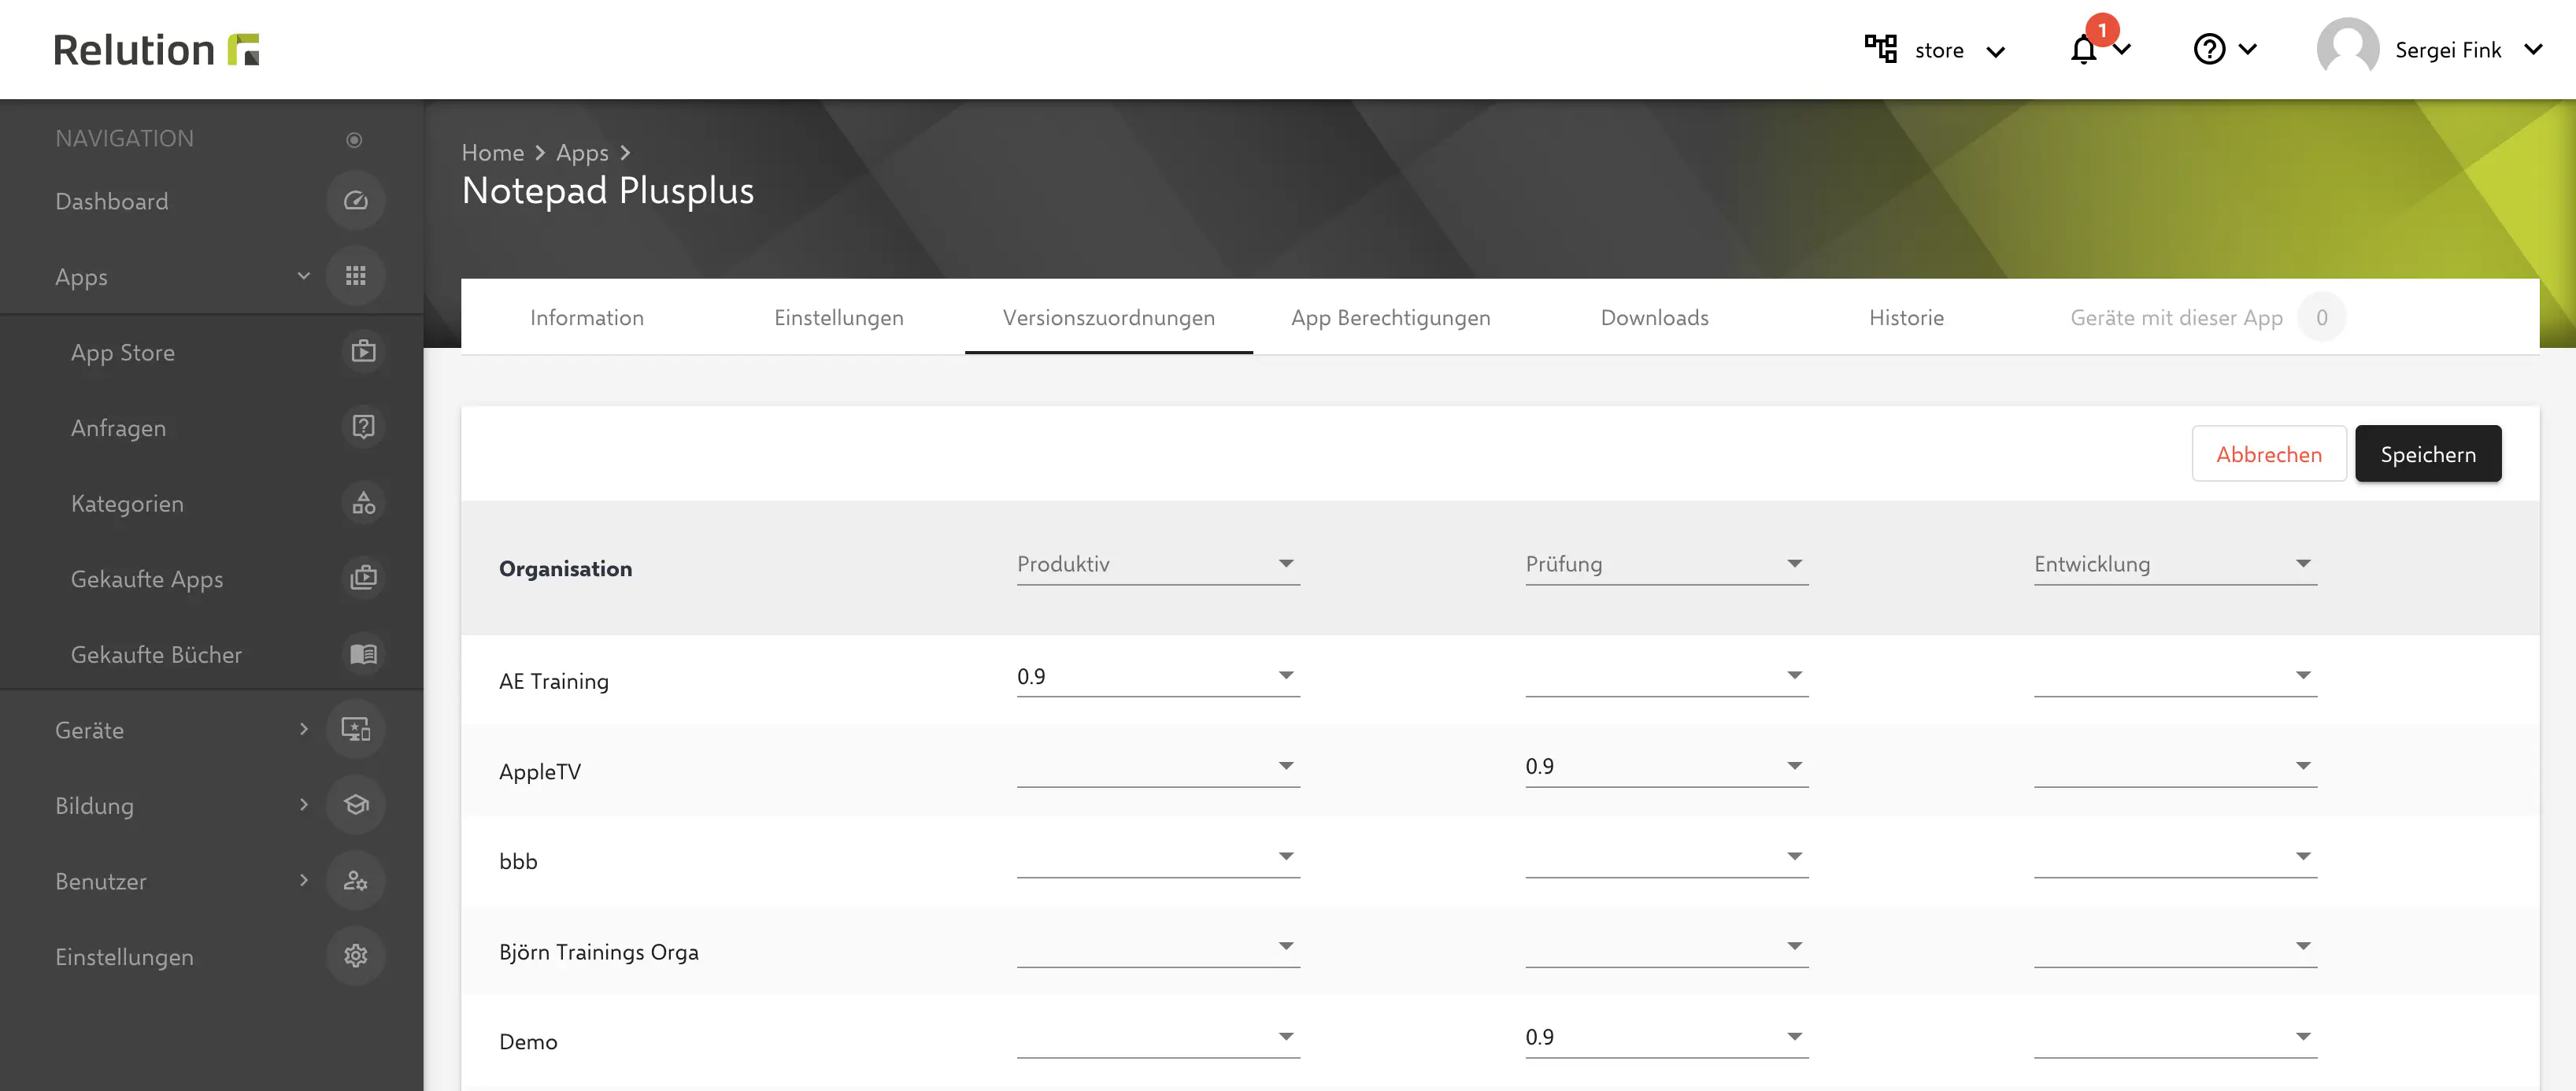Open AppleTV Produktiv version dropdown
The image size is (2576, 1091).
(1158, 766)
